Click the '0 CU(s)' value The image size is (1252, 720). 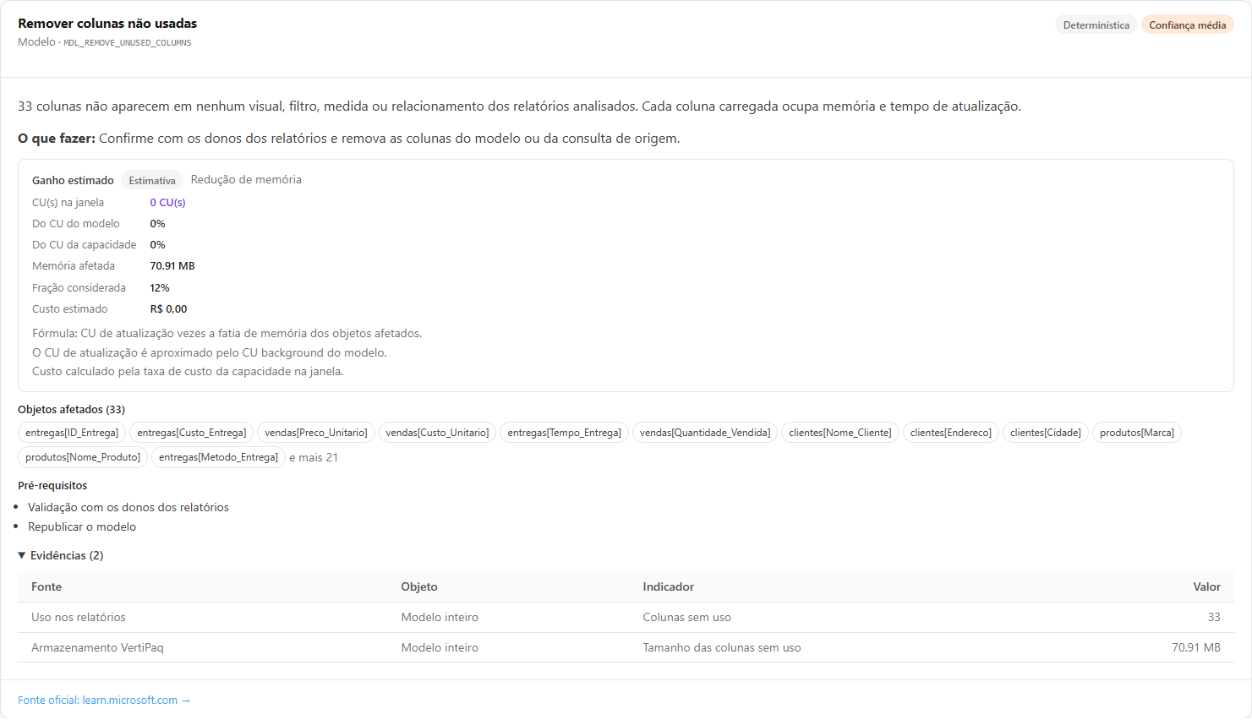pos(167,203)
